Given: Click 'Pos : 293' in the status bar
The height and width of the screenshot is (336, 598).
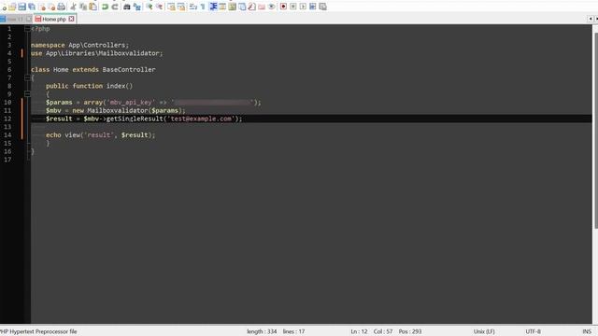Looking at the screenshot, I should (410, 331).
